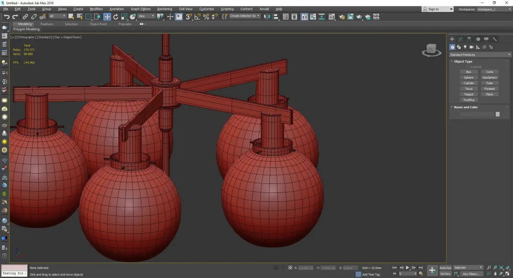Toggle the Angle Snap button
This screenshot has width=513, height=278.
[198, 17]
